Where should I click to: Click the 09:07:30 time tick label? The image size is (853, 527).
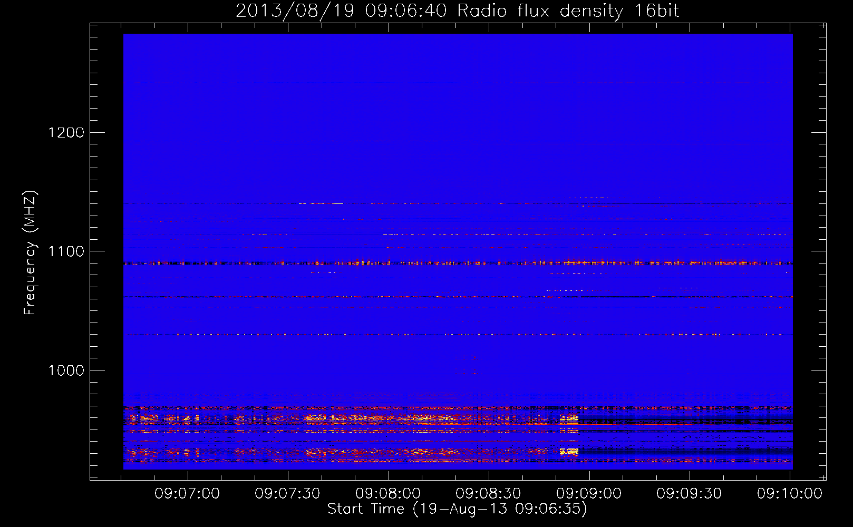(x=287, y=493)
